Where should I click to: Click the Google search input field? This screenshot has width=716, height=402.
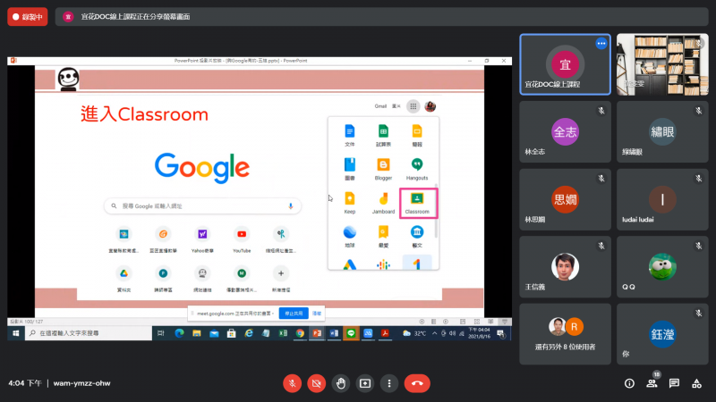point(202,206)
